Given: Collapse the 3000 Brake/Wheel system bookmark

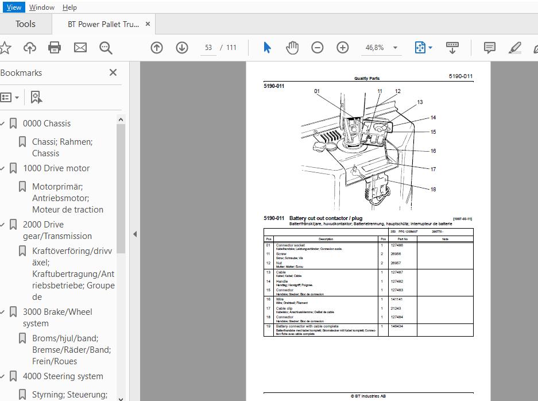Looking at the screenshot, I should pos(2,312).
